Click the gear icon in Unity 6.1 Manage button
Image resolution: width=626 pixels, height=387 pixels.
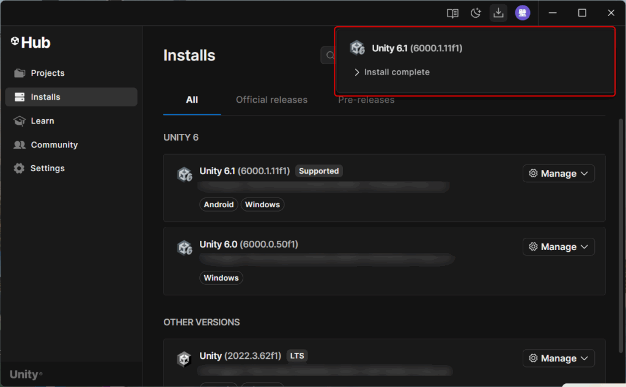click(533, 174)
